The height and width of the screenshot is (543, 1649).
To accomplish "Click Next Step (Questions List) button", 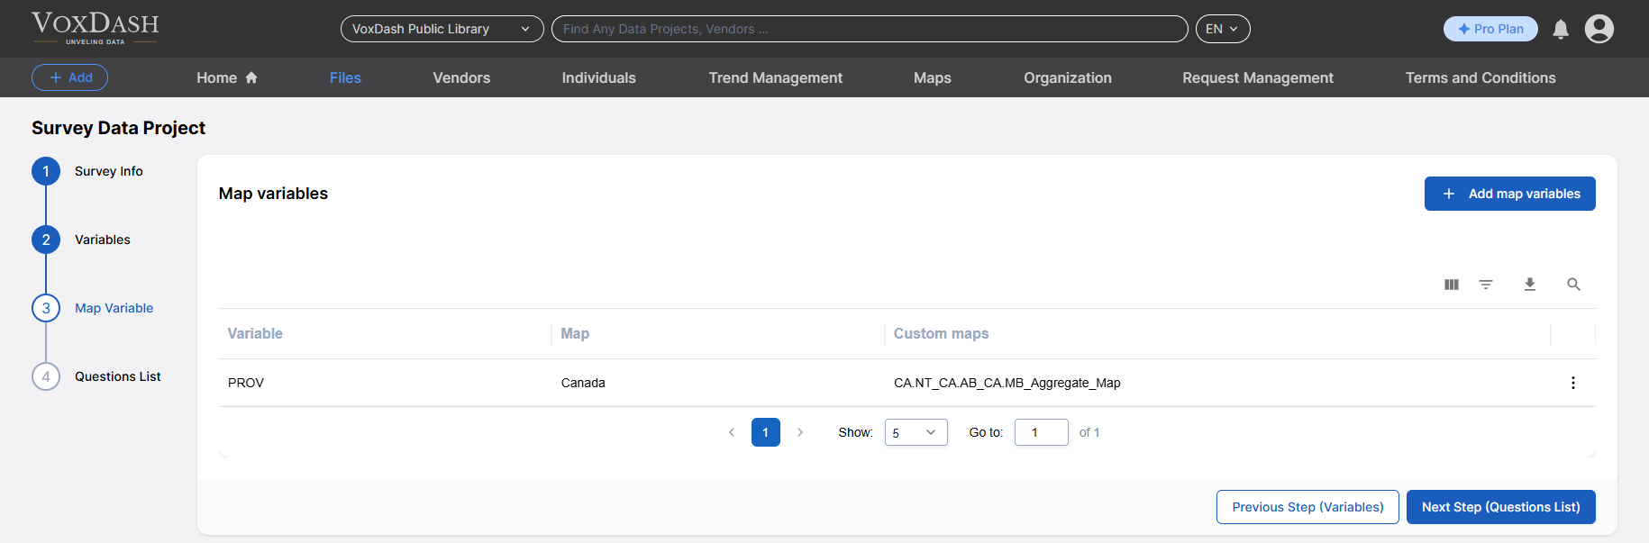I will click(x=1500, y=507).
